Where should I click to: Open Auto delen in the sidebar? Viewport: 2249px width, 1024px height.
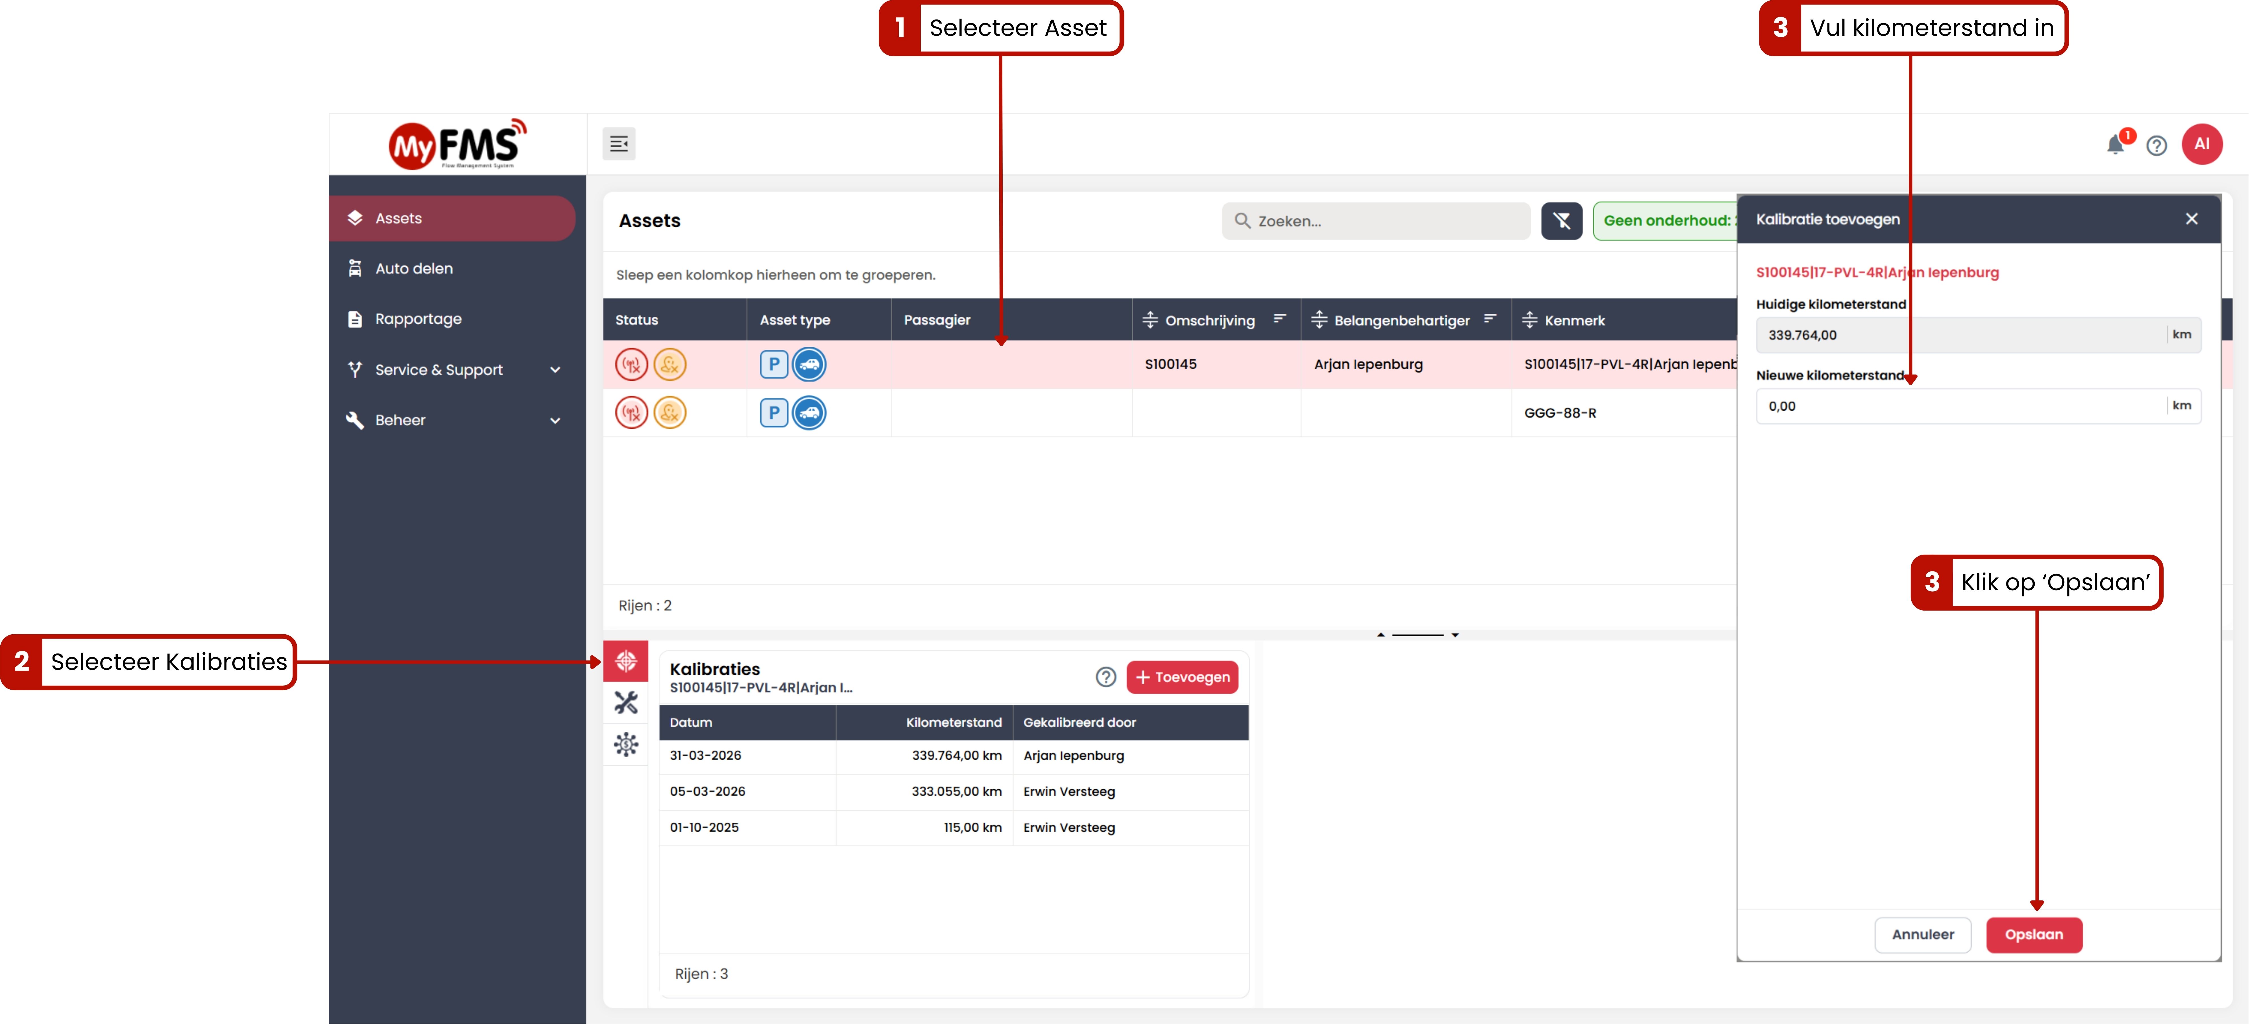point(452,269)
